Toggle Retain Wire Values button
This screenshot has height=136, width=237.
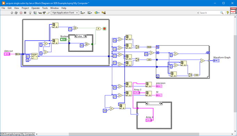tap(35, 13)
